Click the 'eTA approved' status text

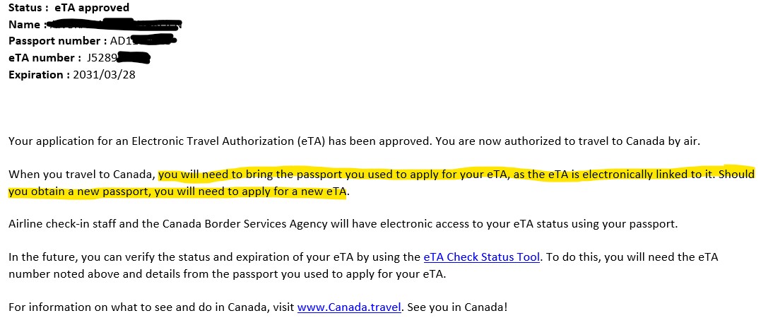click(92, 8)
